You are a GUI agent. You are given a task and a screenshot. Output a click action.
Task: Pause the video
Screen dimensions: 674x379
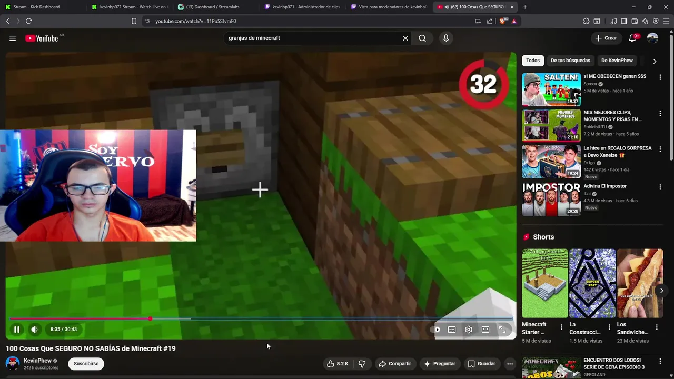click(x=17, y=330)
